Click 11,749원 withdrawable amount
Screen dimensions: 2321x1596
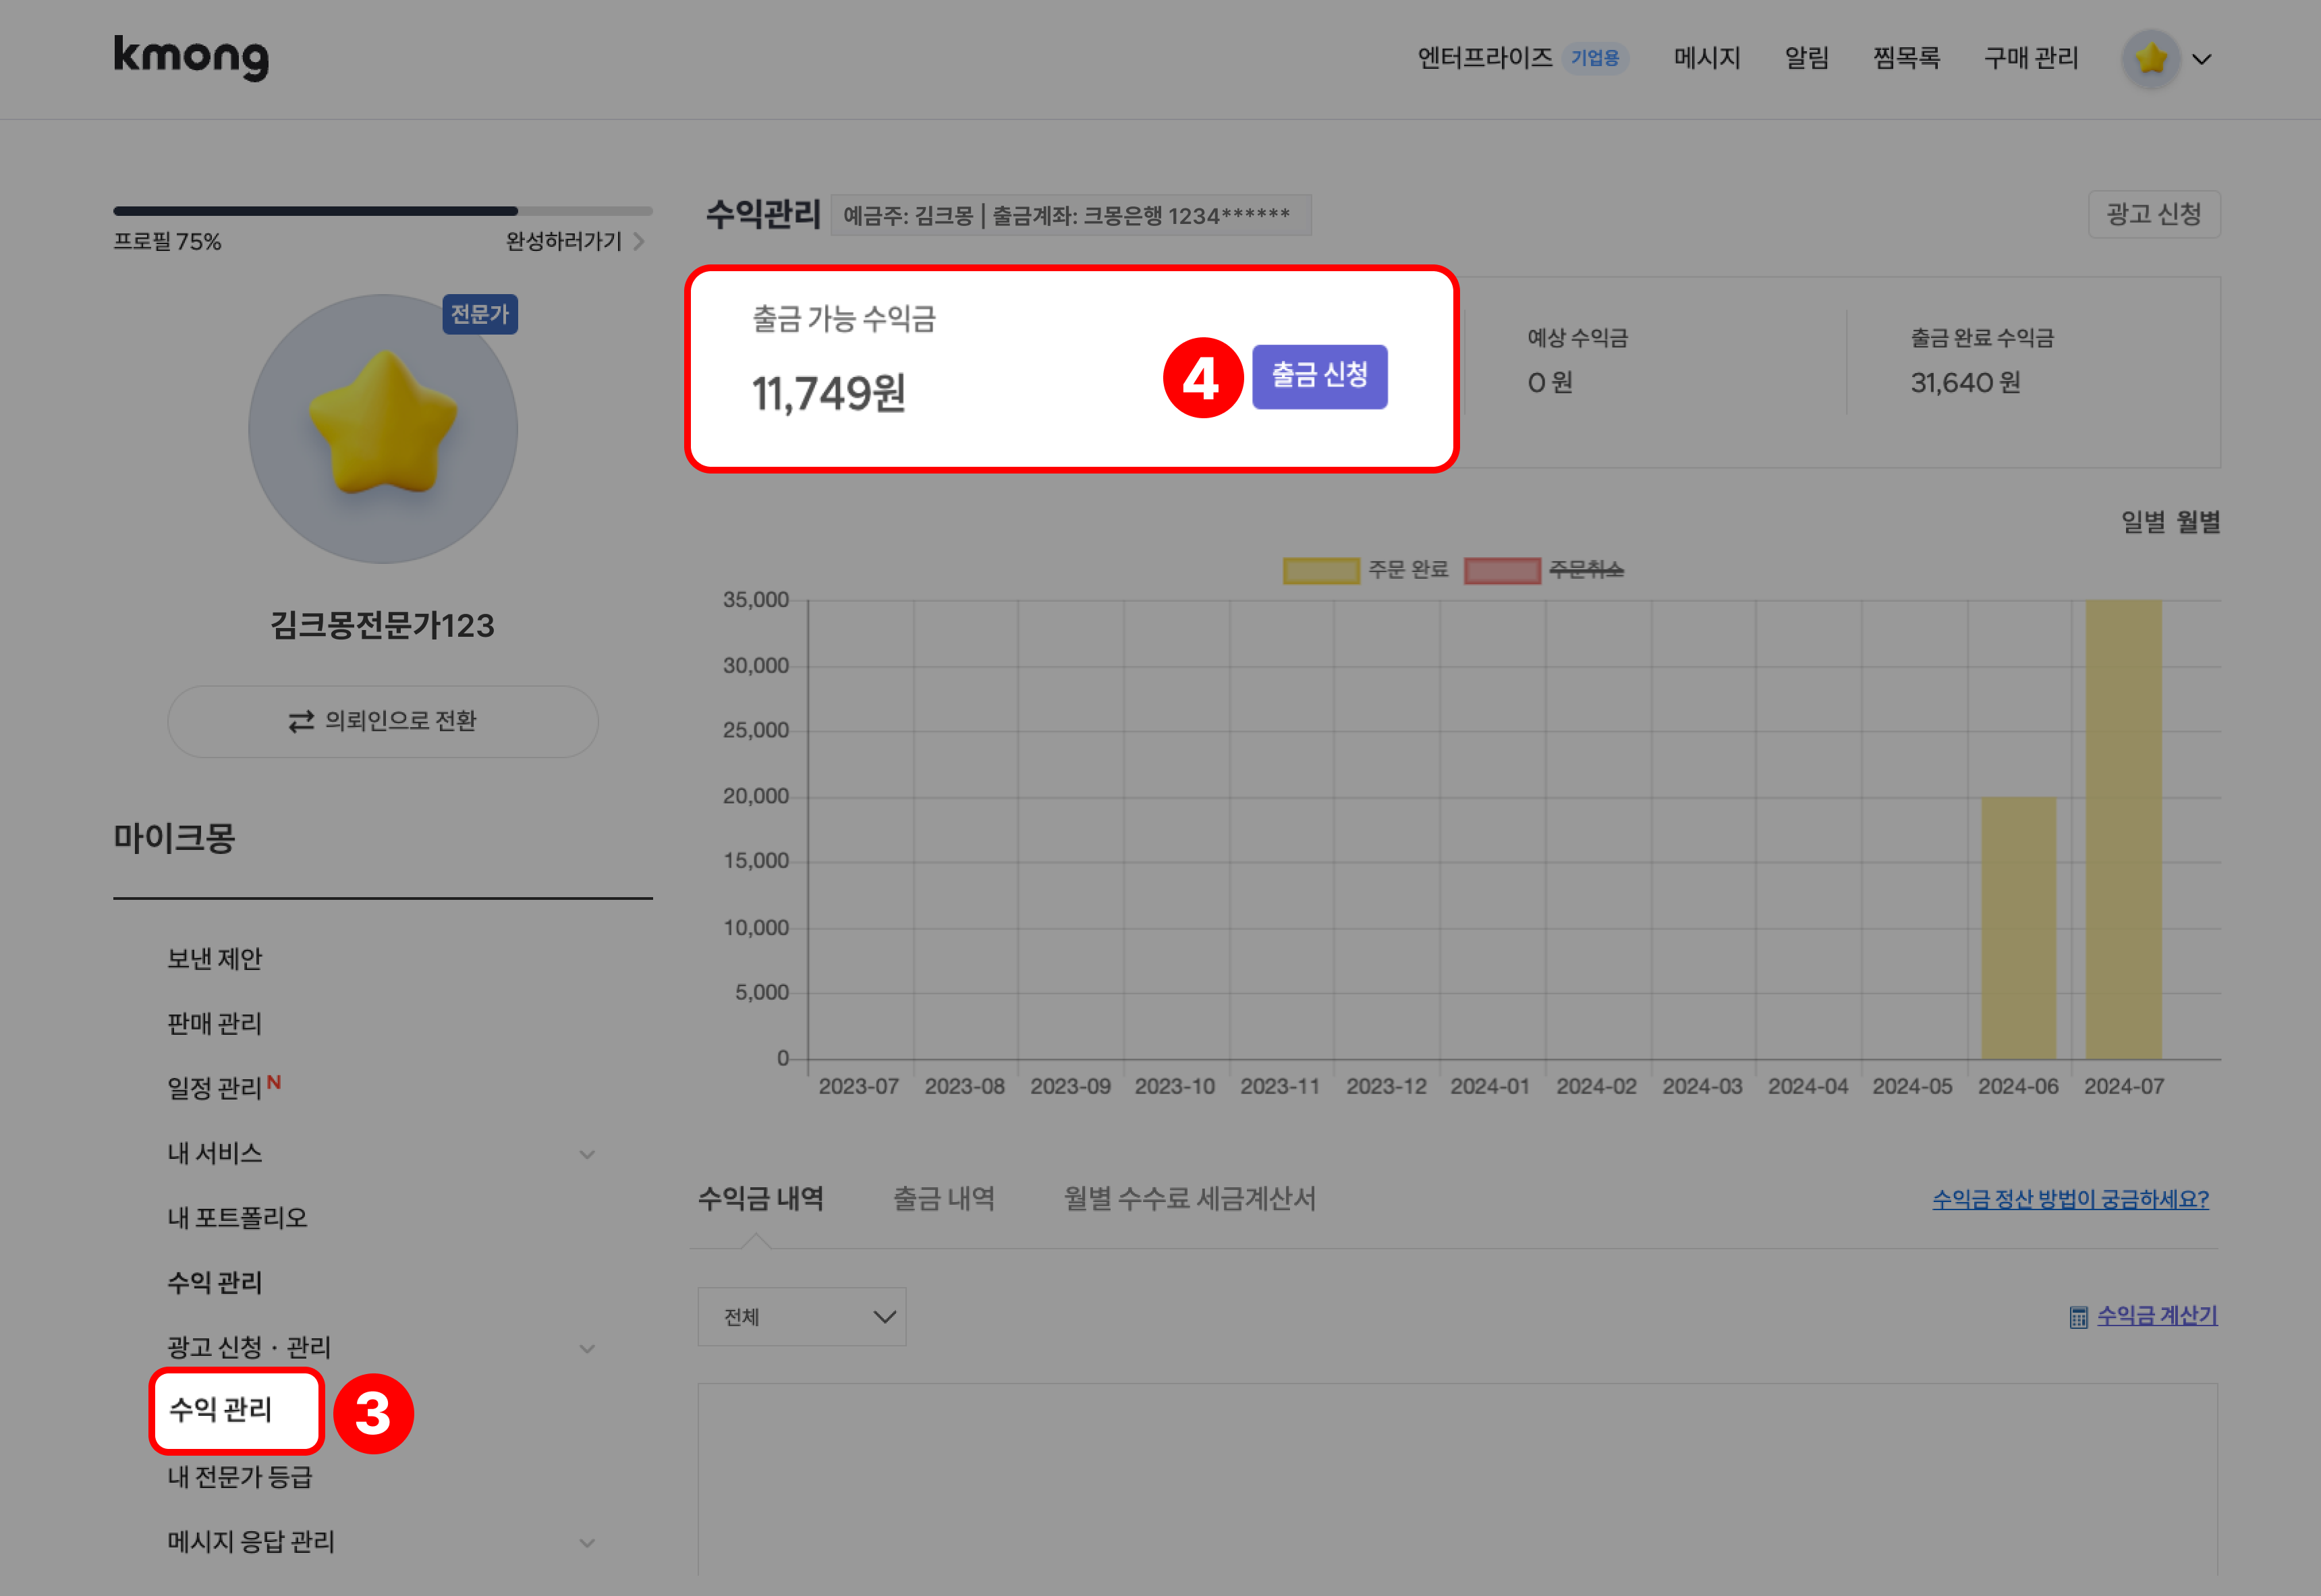point(829,393)
